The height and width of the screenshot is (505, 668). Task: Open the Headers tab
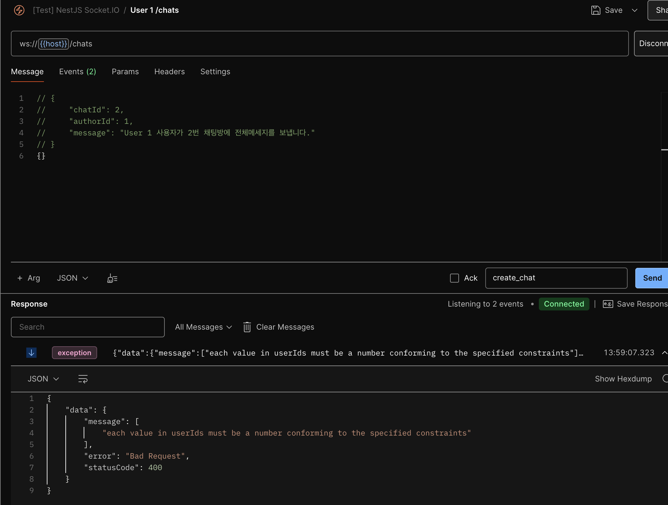coord(170,72)
